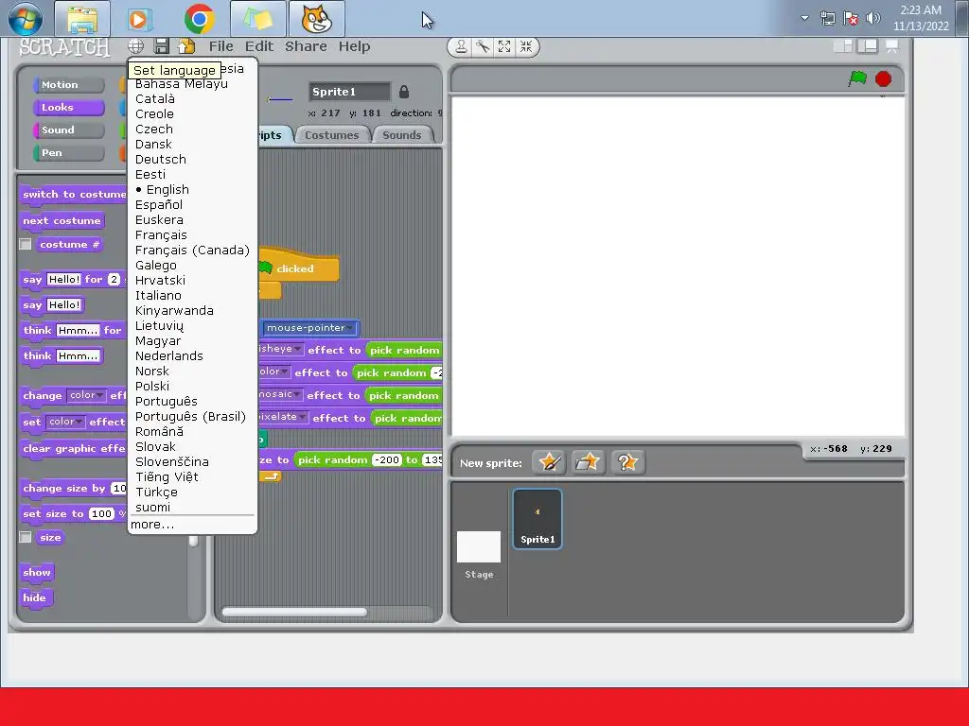Click the Action Center flag tray icon
The height and width of the screenshot is (726, 969).
[x=851, y=19]
